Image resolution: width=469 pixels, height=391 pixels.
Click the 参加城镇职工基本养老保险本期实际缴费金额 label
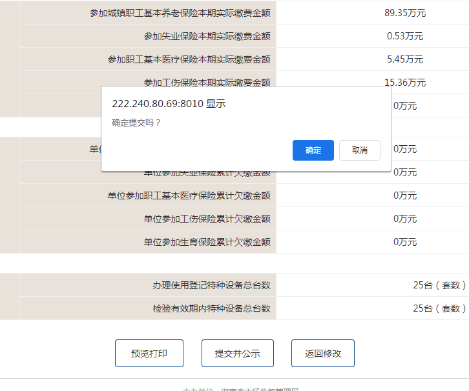pyautogui.click(x=180, y=13)
